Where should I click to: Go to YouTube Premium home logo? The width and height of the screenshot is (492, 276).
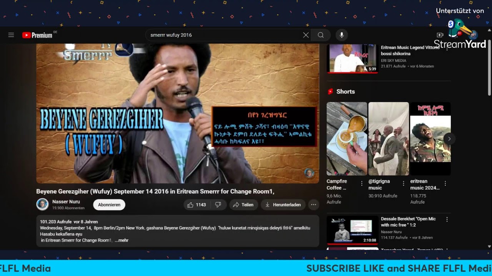37,35
